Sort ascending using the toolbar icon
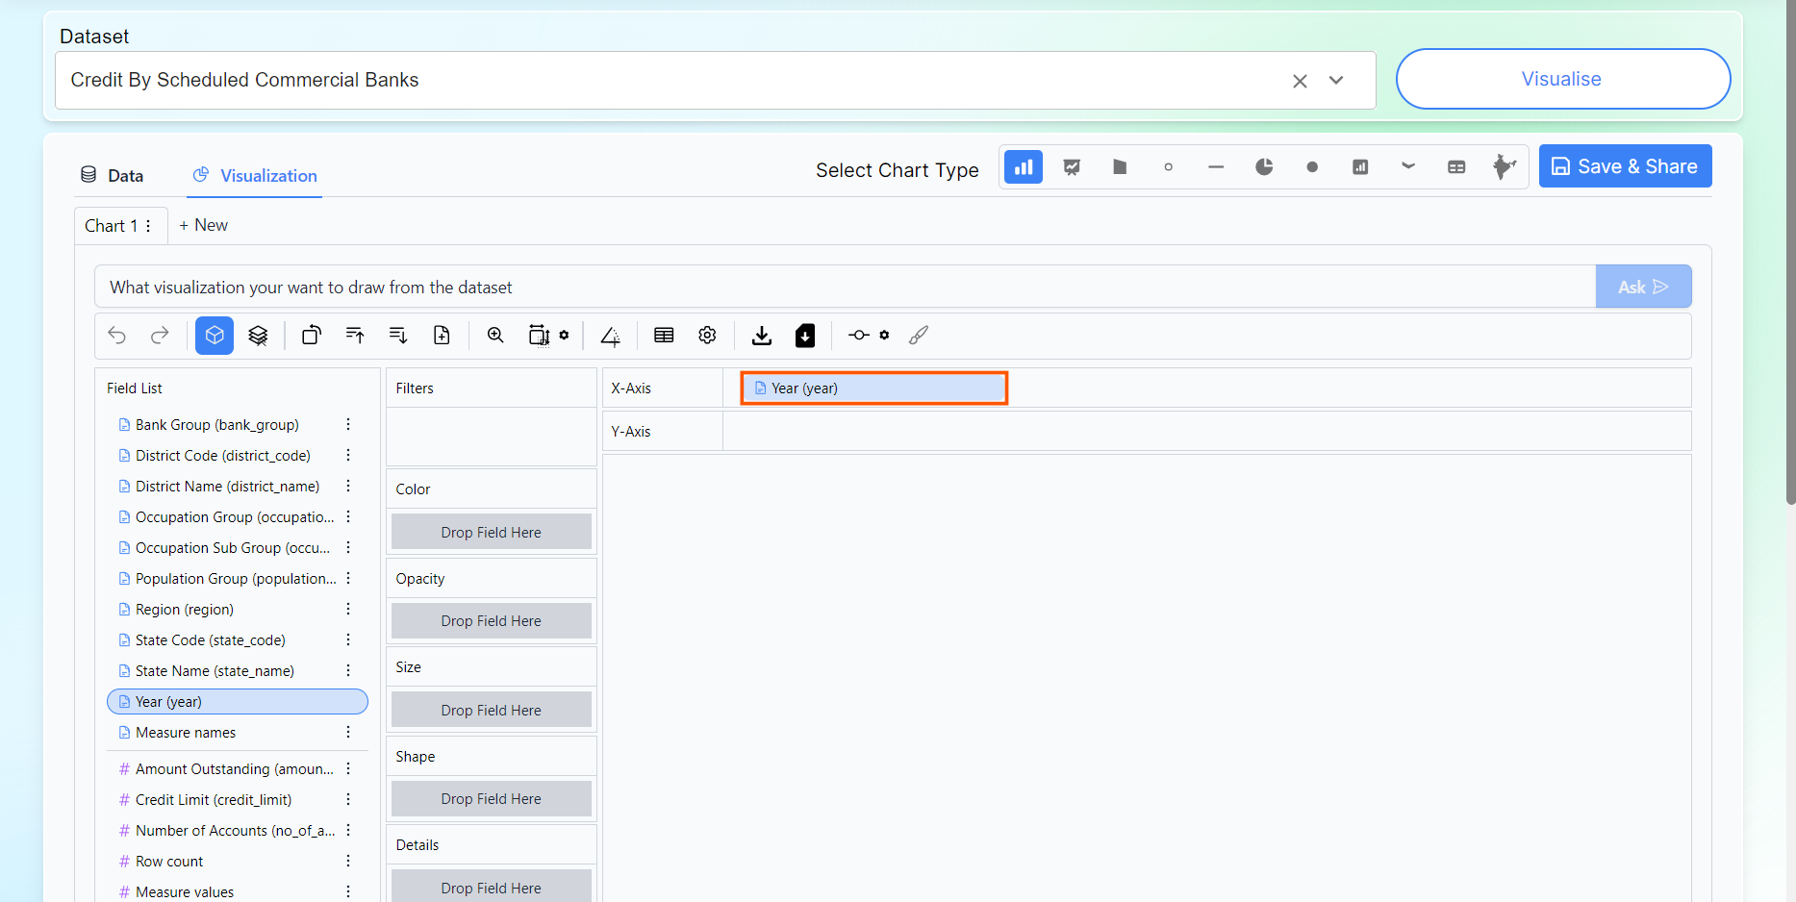Image resolution: width=1796 pixels, height=902 pixels. tap(355, 336)
